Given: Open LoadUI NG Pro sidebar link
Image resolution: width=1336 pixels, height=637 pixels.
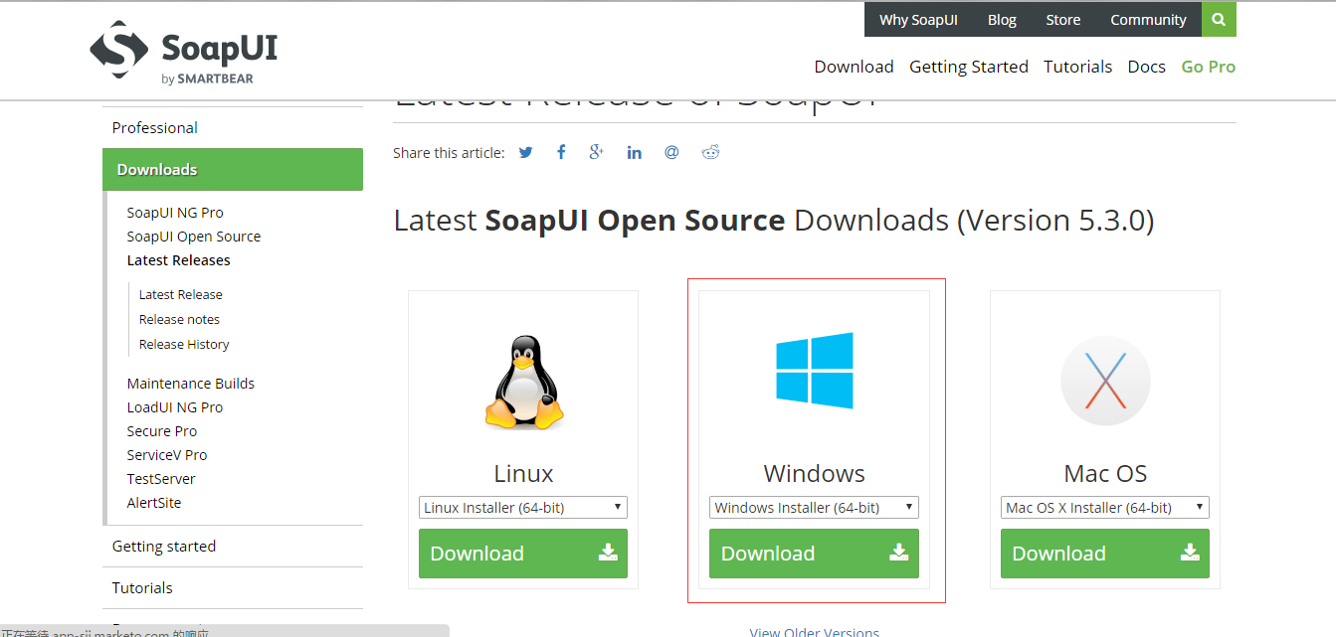Looking at the screenshot, I should click(174, 407).
